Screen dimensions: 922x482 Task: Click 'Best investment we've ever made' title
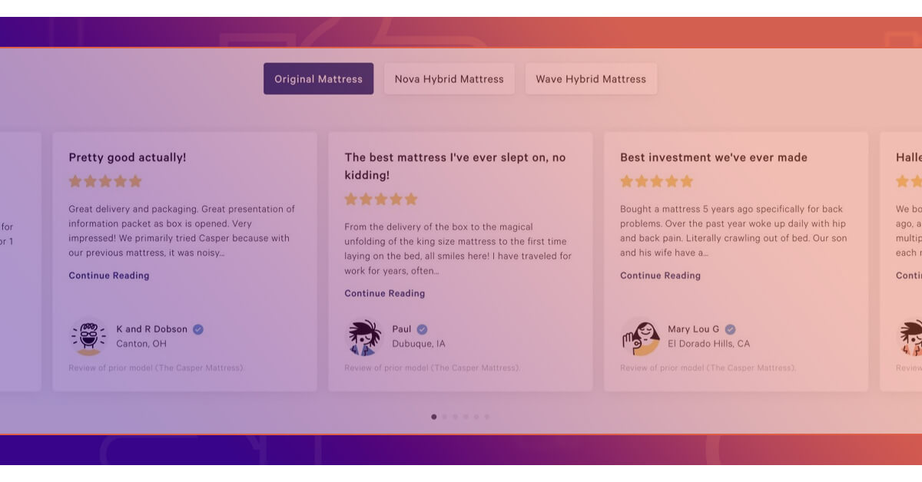(x=714, y=157)
